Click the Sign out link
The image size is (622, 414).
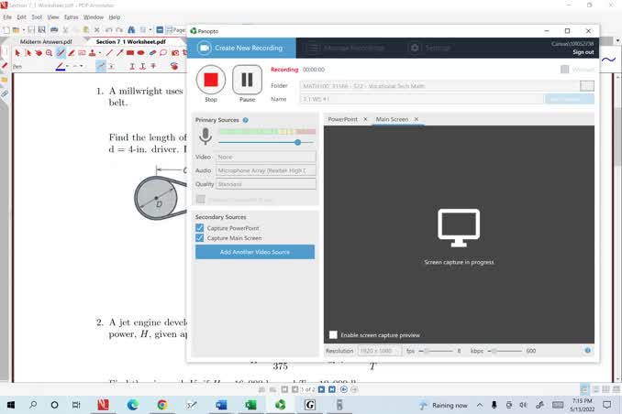[x=583, y=52]
